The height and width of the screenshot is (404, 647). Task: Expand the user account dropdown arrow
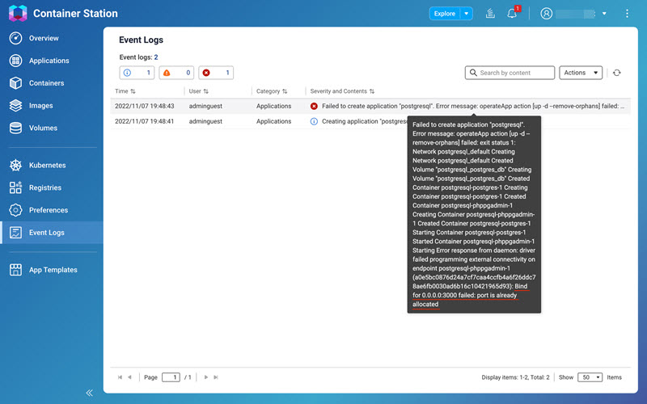click(604, 14)
